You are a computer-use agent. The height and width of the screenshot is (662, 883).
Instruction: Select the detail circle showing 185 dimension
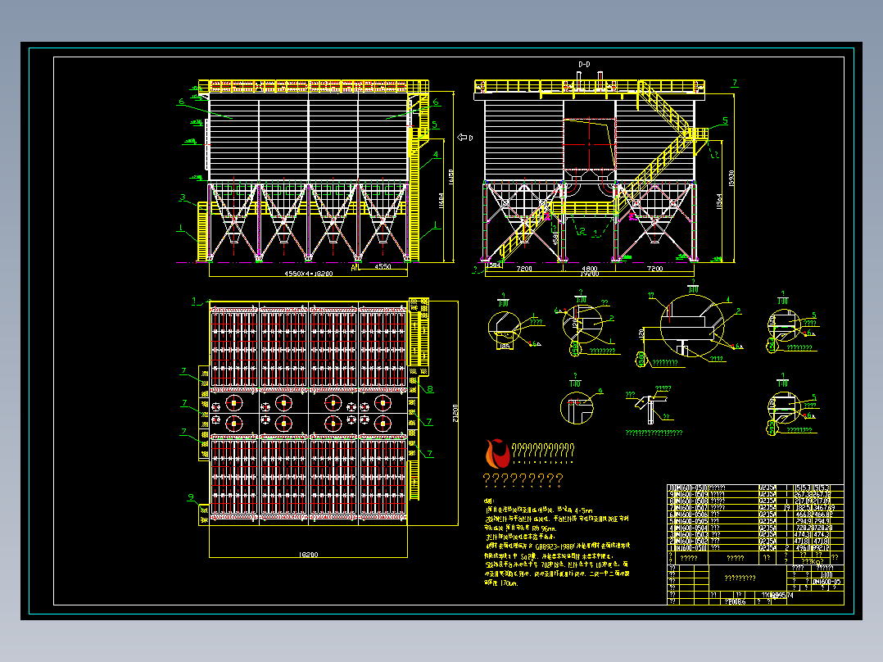pos(505,329)
